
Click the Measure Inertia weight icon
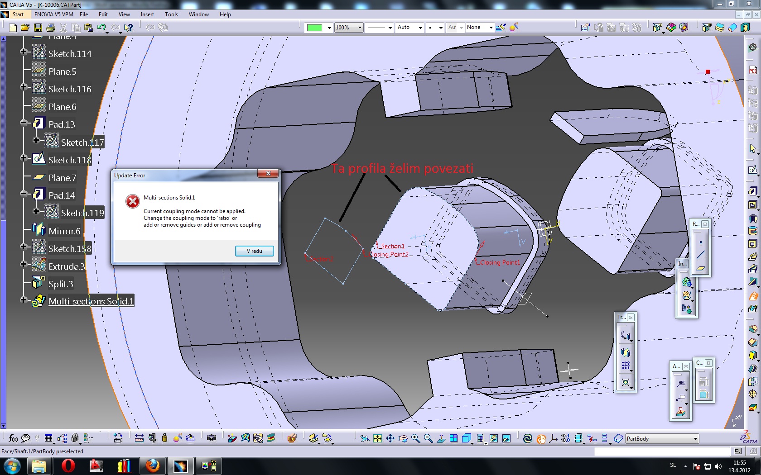coord(164,438)
